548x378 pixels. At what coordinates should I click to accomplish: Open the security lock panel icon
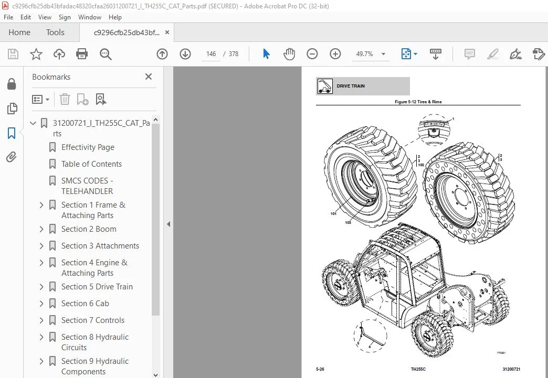pyautogui.click(x=12, y=84)
